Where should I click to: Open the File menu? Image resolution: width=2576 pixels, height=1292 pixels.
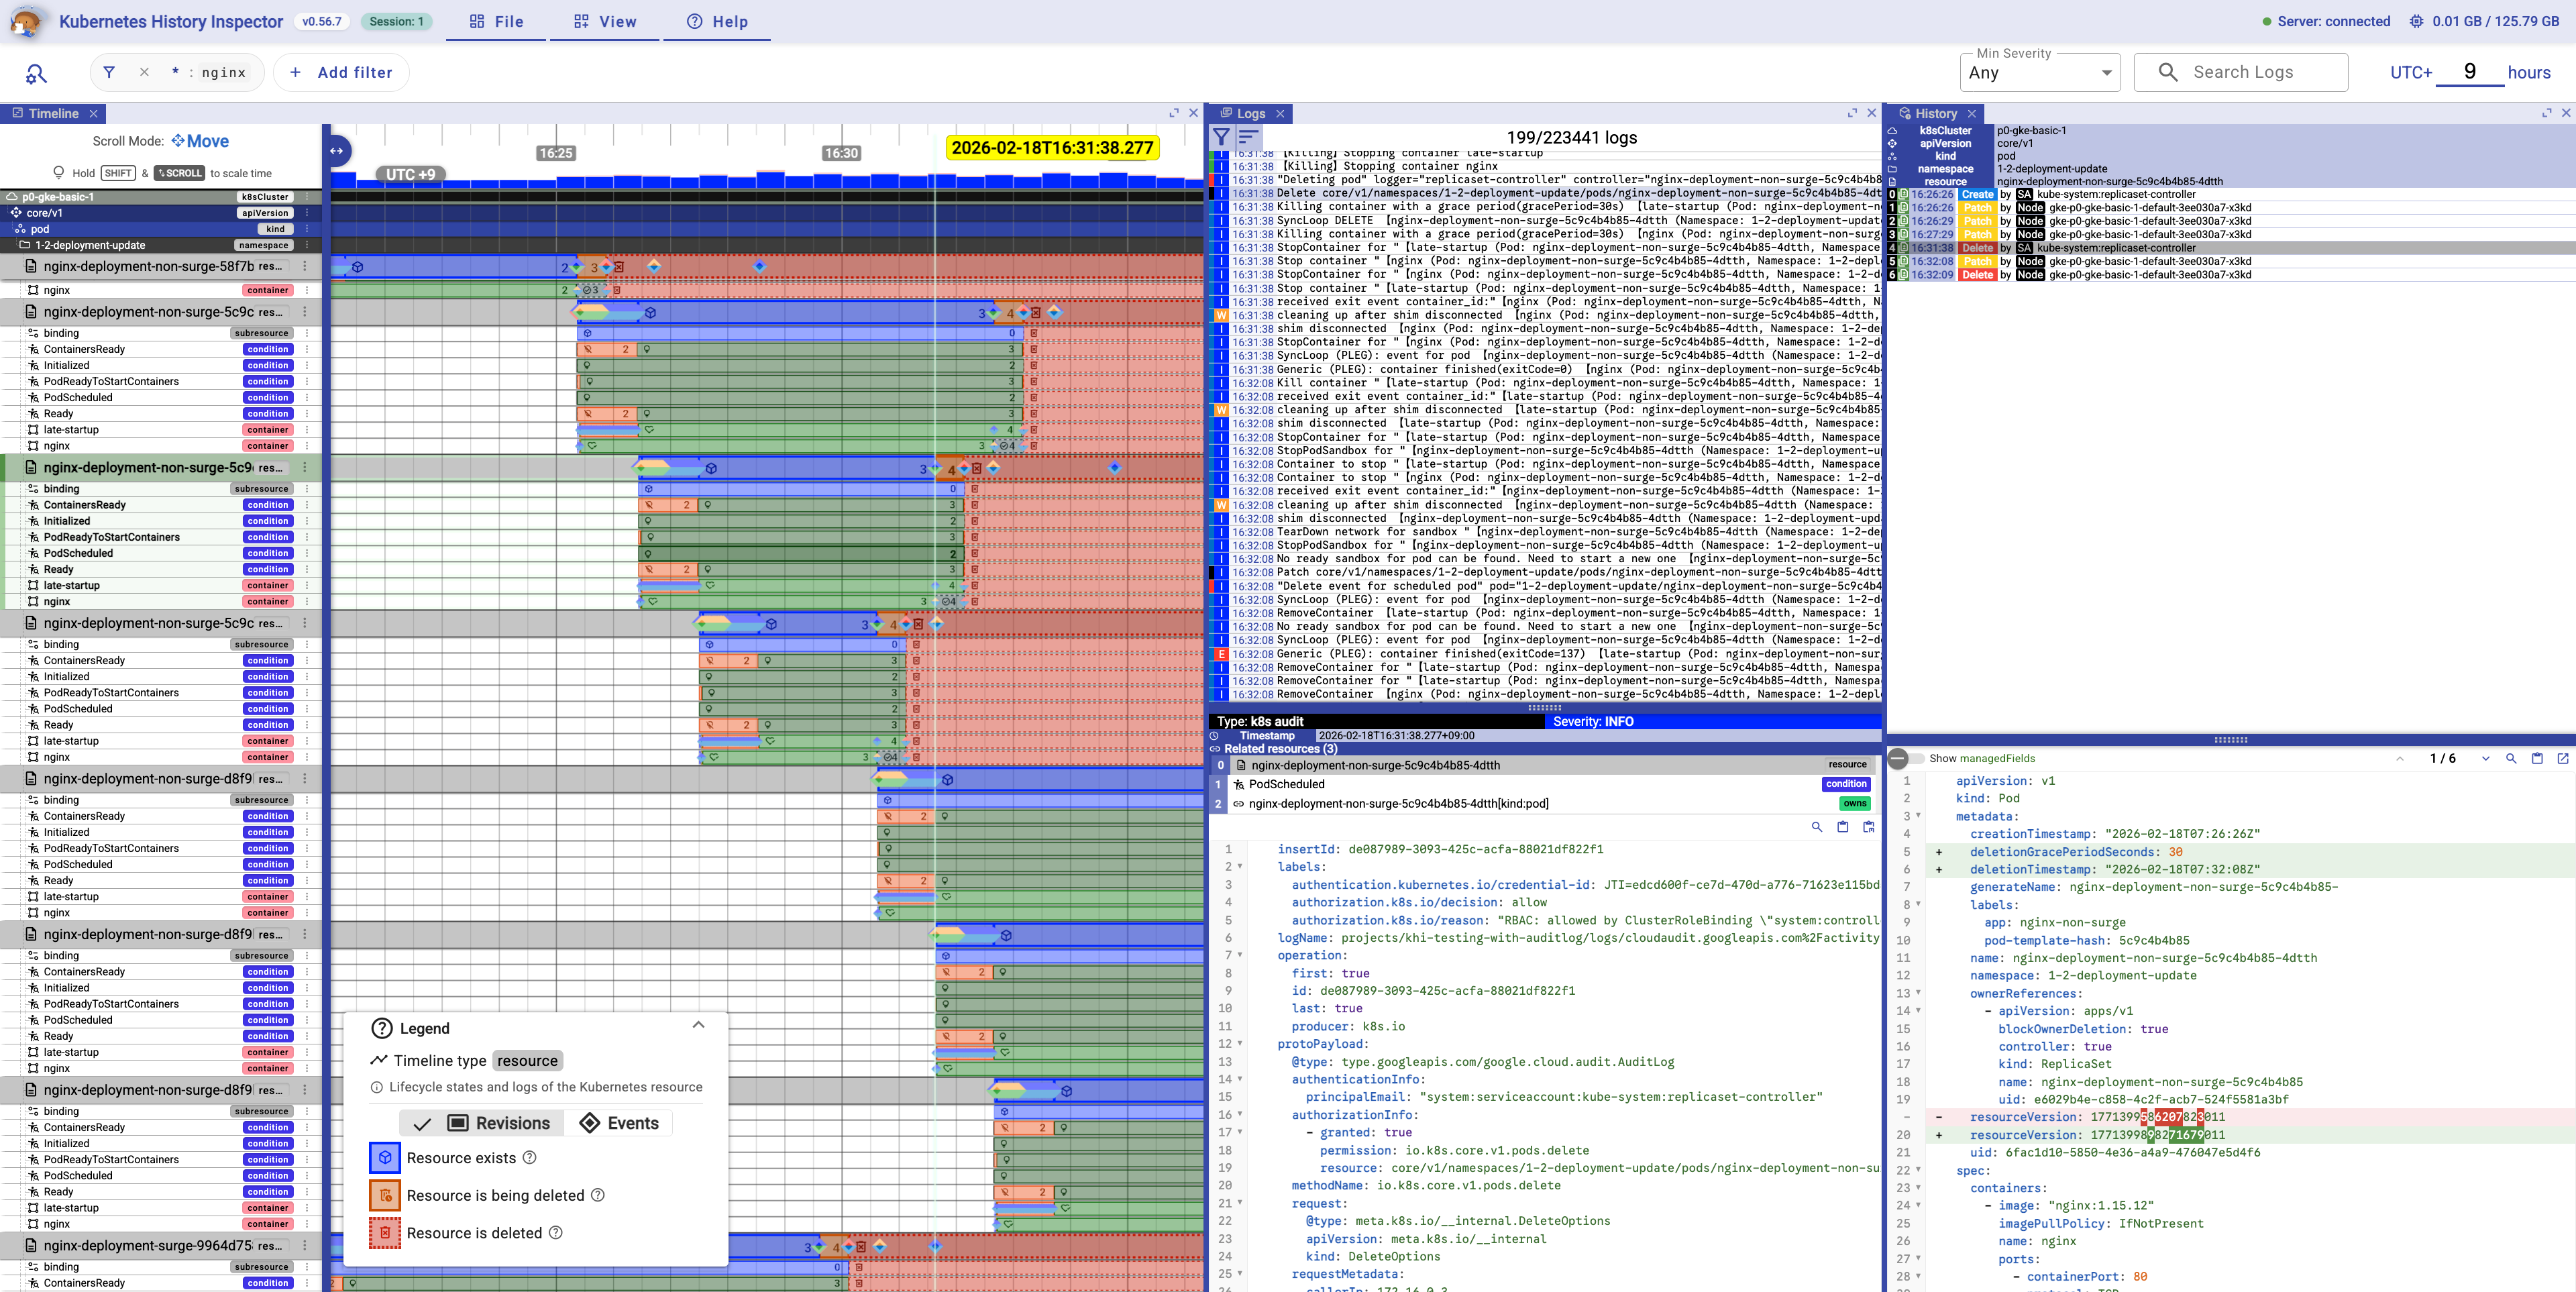point(496,21)
